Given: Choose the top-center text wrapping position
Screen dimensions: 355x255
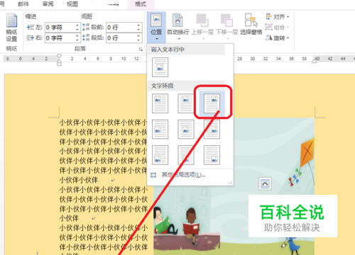Looking at the screenshot, I should (x=186, y=103).
